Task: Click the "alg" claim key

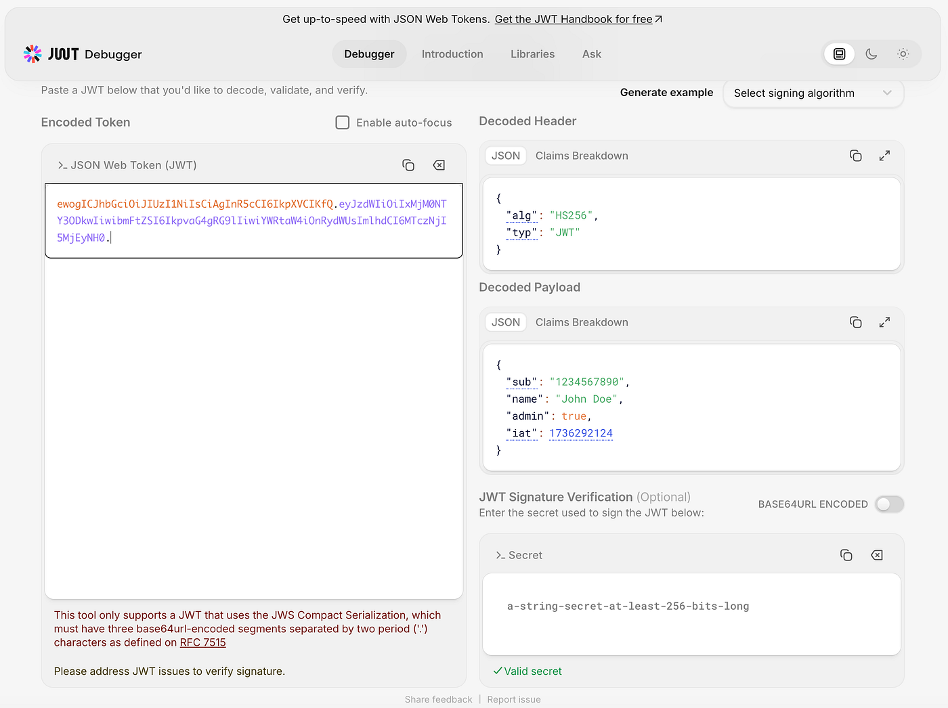Action: click(521, 215)
